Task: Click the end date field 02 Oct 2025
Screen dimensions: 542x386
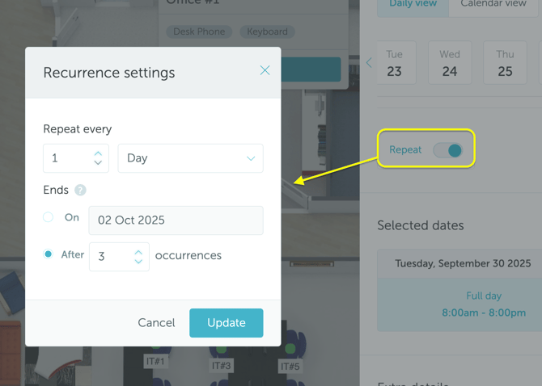Action: coord(176,220)
